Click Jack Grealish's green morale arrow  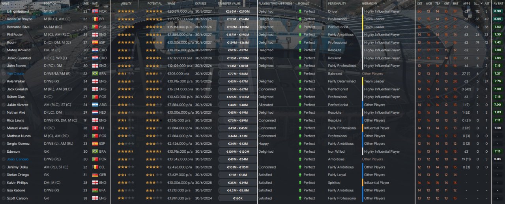300,89
